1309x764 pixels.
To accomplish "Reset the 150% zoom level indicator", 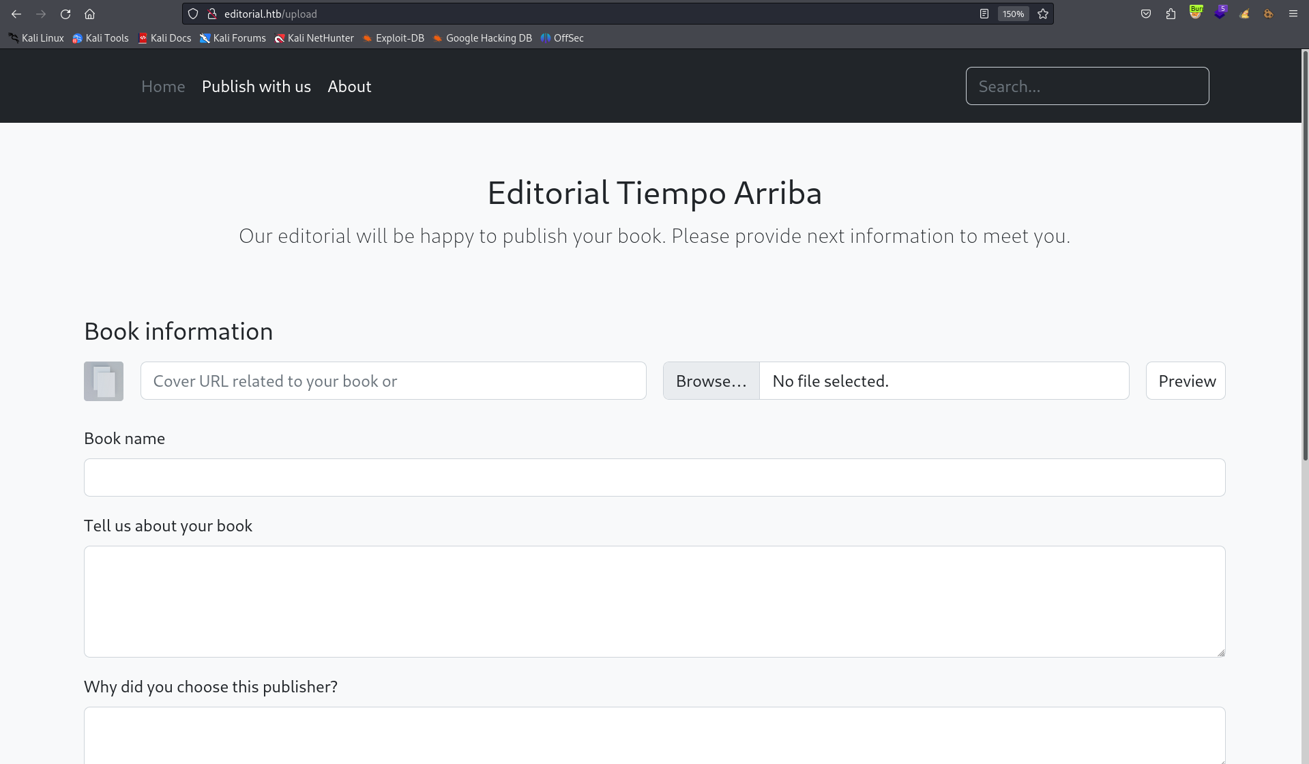I will pyautogui.click(x=1013, y=14).
